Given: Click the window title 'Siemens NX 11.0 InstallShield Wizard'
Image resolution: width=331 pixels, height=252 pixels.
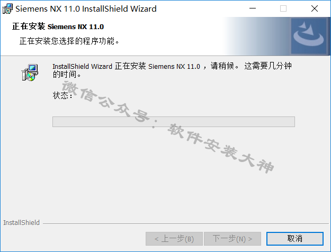Looking at the screenshot, I should (86, 9).
